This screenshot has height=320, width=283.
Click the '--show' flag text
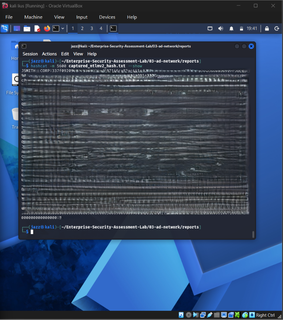tap(135, 66)
